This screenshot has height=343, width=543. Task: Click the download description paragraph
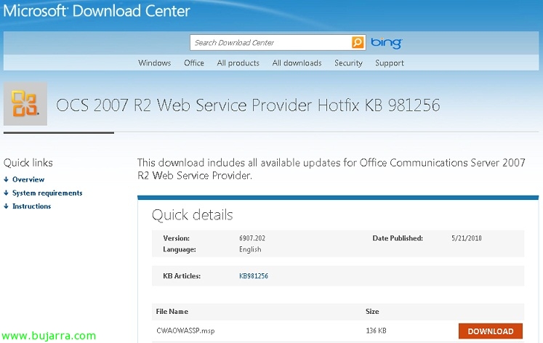(331, 169)
